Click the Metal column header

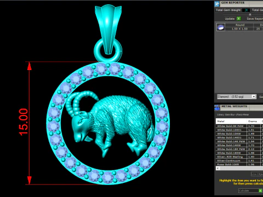(231, 121)
